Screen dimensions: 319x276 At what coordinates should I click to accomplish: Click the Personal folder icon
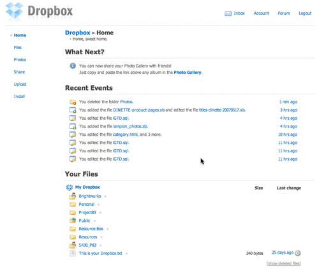[73, 205]
